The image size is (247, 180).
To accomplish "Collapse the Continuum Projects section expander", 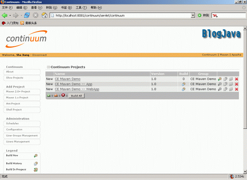I will coord(49,67).
